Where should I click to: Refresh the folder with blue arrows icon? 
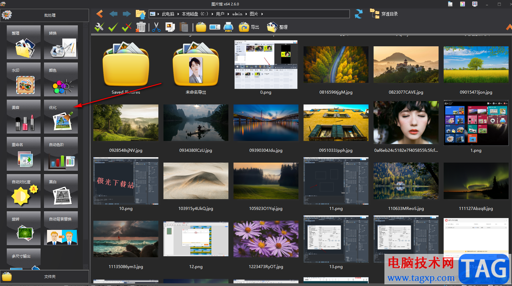click(359, 14)
